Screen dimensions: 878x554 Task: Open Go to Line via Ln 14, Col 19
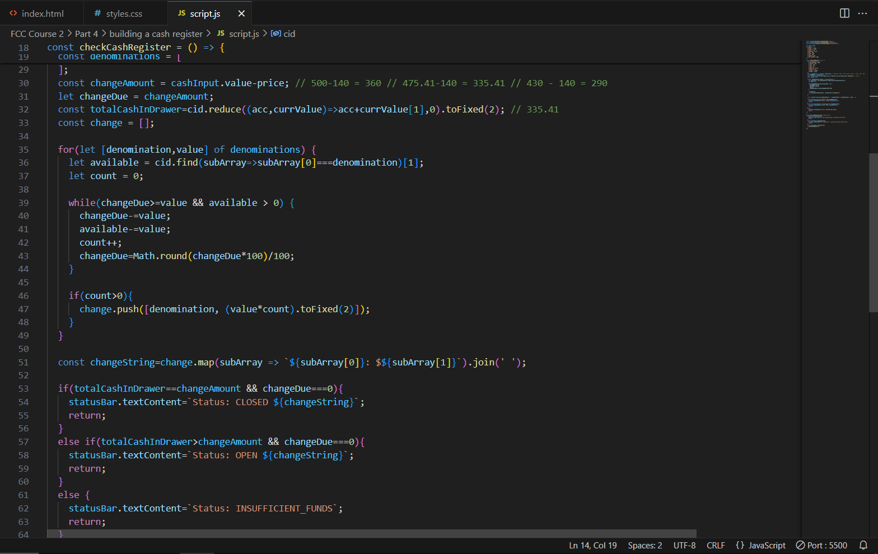(x=592, y=545)
